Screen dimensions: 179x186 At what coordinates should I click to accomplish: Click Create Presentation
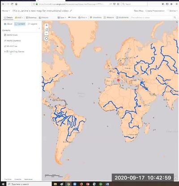155,11
